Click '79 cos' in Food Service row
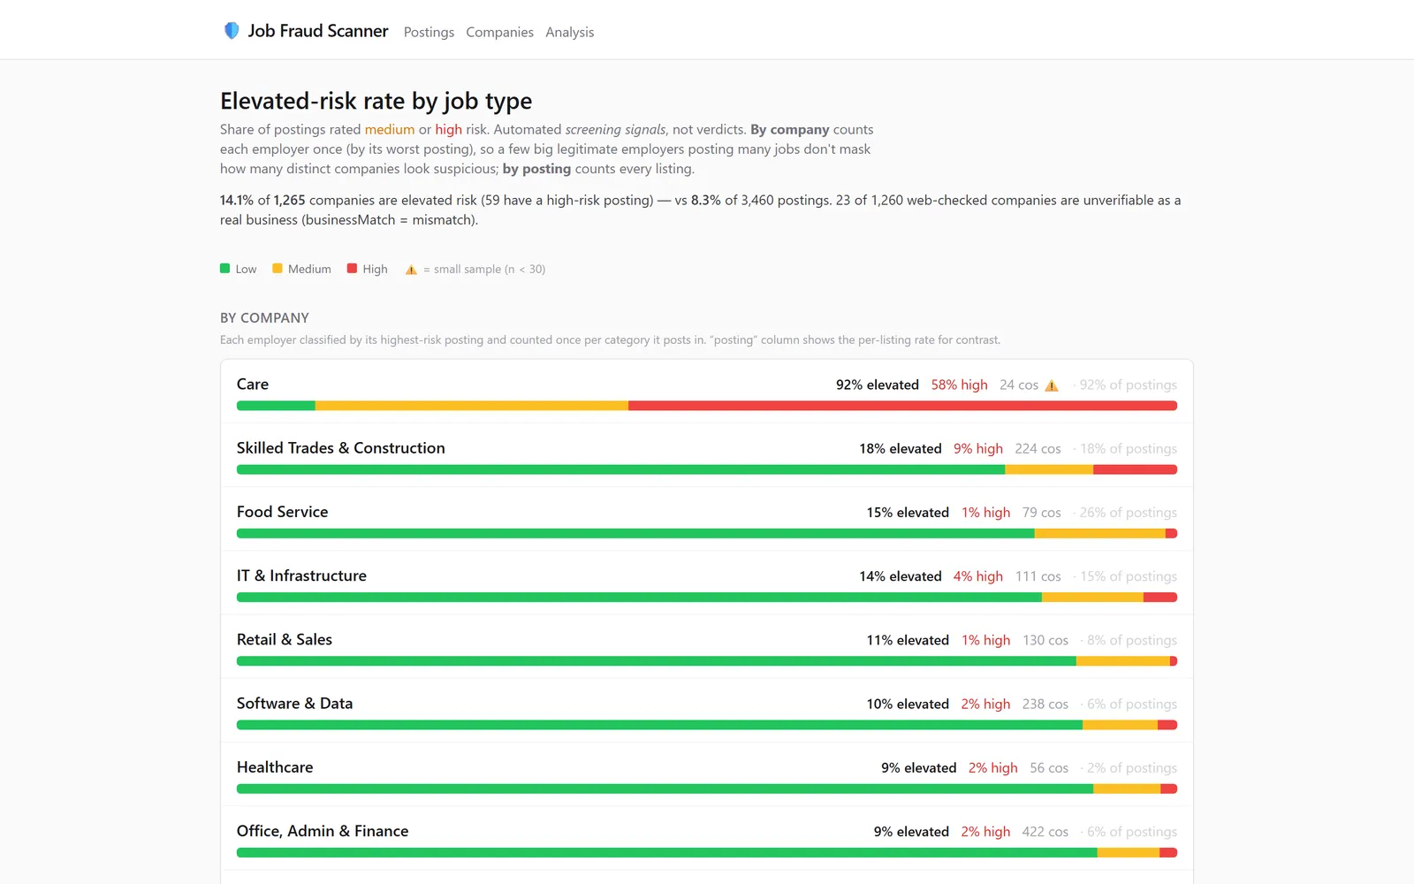This screenshot has height=884, width=1414. [1042, 512]
